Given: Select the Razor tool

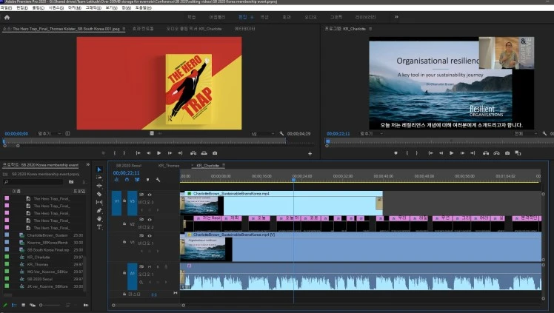Looking at the screenshot, I should click(x=99, y=194).
